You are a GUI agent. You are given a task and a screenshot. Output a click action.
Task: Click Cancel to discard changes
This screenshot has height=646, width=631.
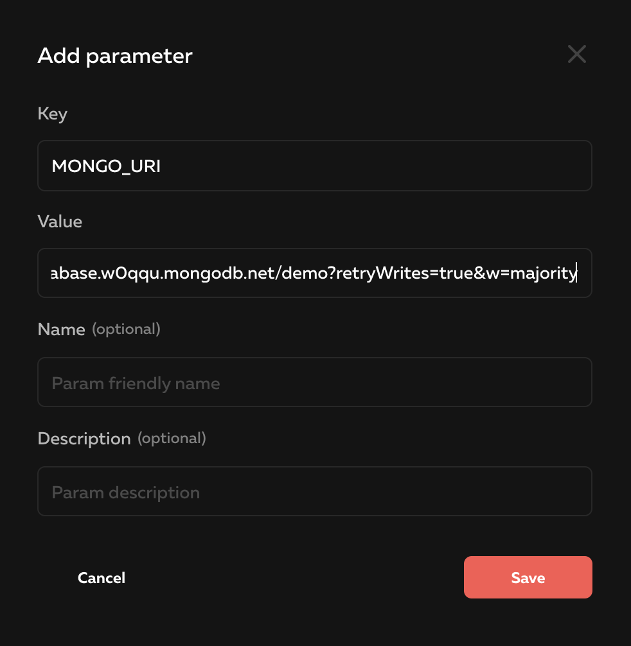pos(101,577)
